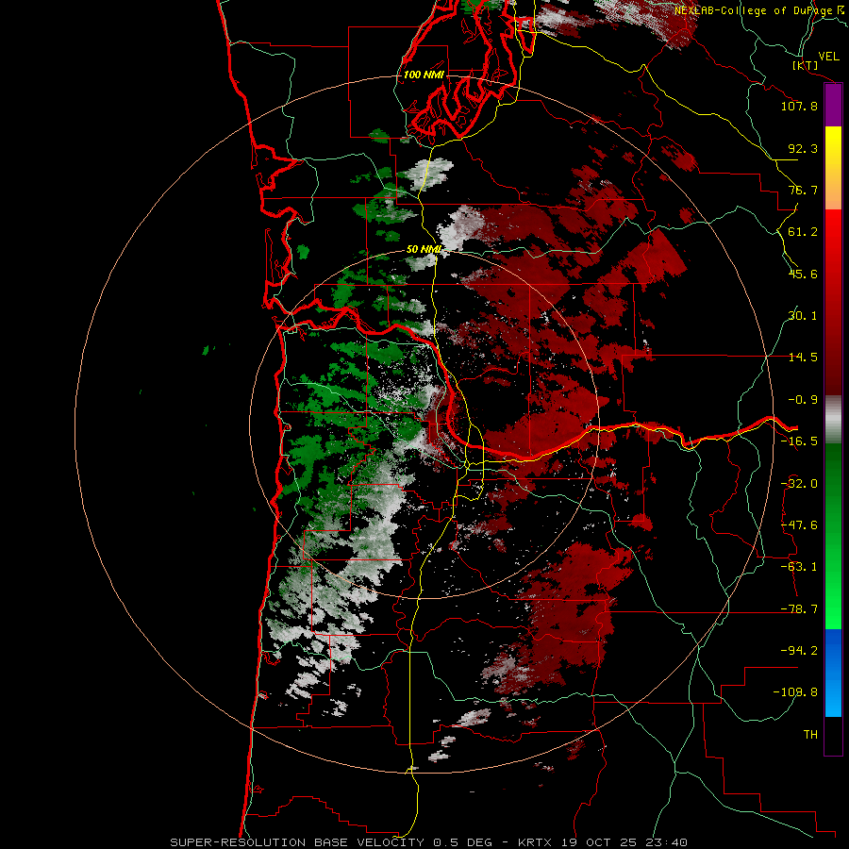849x849 pixels.
Task: Pick the yellow-orange segment of the color bar
Action: point(833,168)
